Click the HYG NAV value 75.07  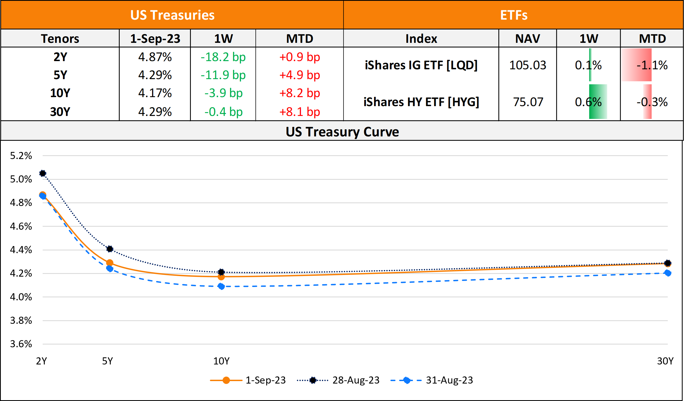click(x=528, y=102)
